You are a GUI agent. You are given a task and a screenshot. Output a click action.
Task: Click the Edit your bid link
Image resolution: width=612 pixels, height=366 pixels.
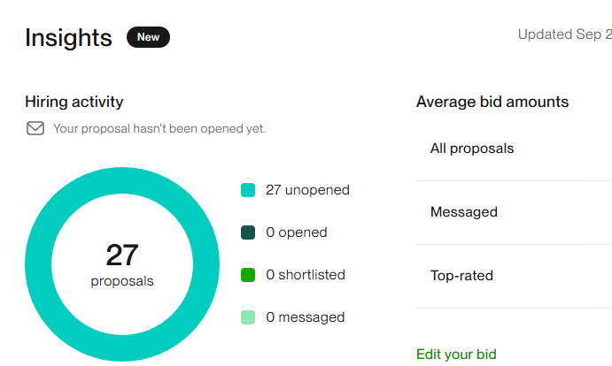pos(456,355)
